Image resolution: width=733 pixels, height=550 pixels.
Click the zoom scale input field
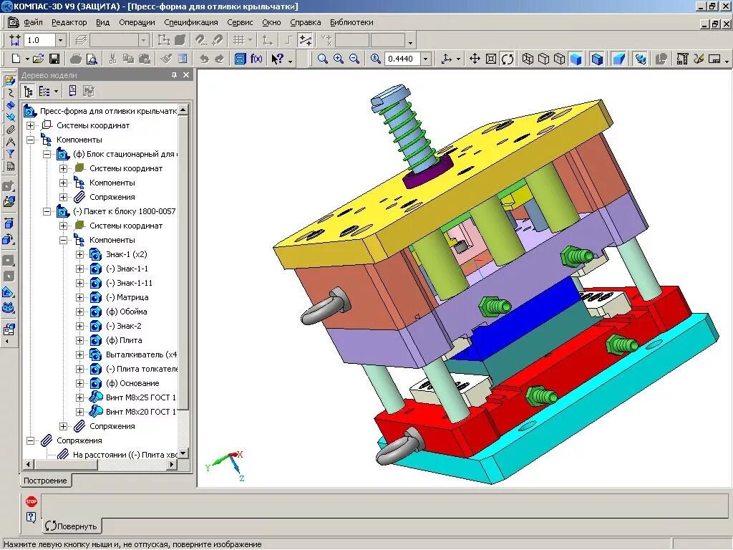pos(402,59)
